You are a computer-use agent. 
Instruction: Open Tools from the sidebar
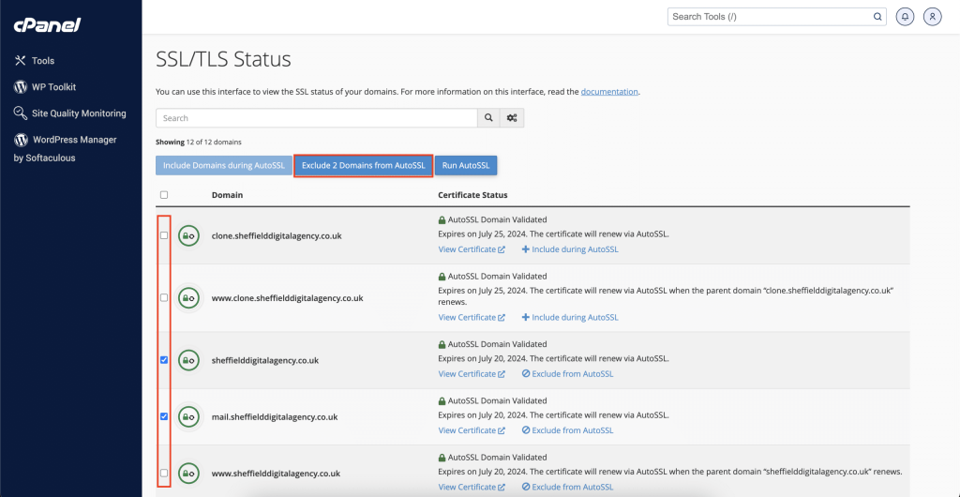point(43,61)
